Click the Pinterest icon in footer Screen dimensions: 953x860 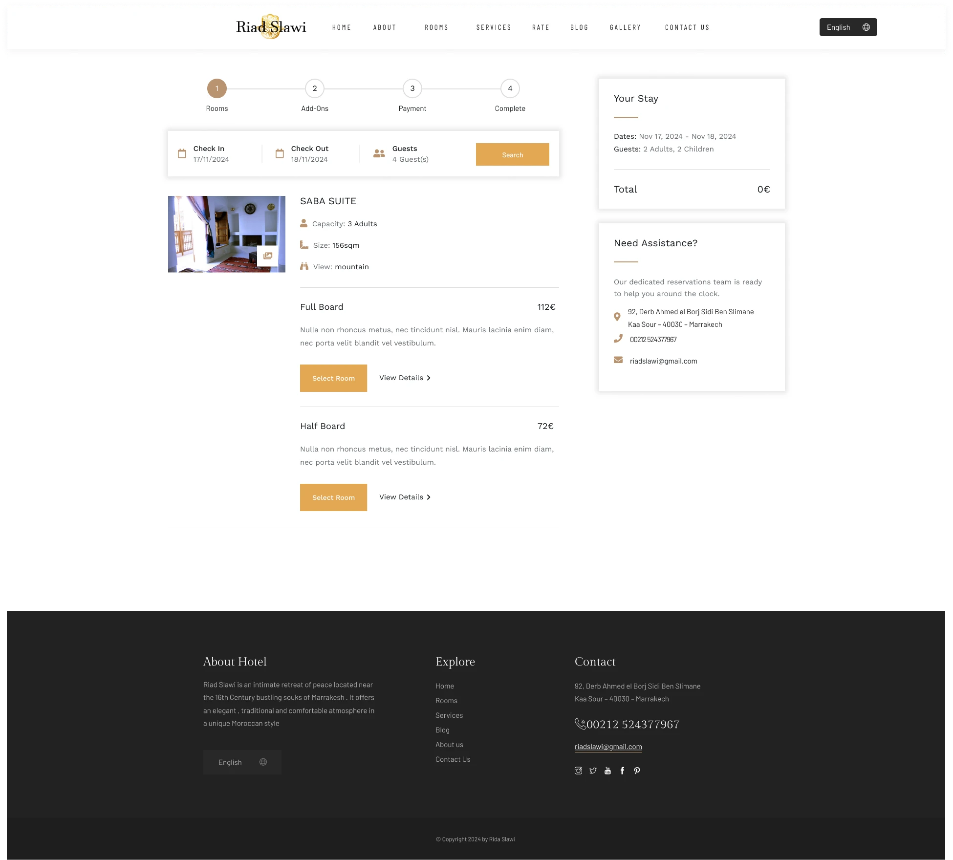click(x=637, y=771)
